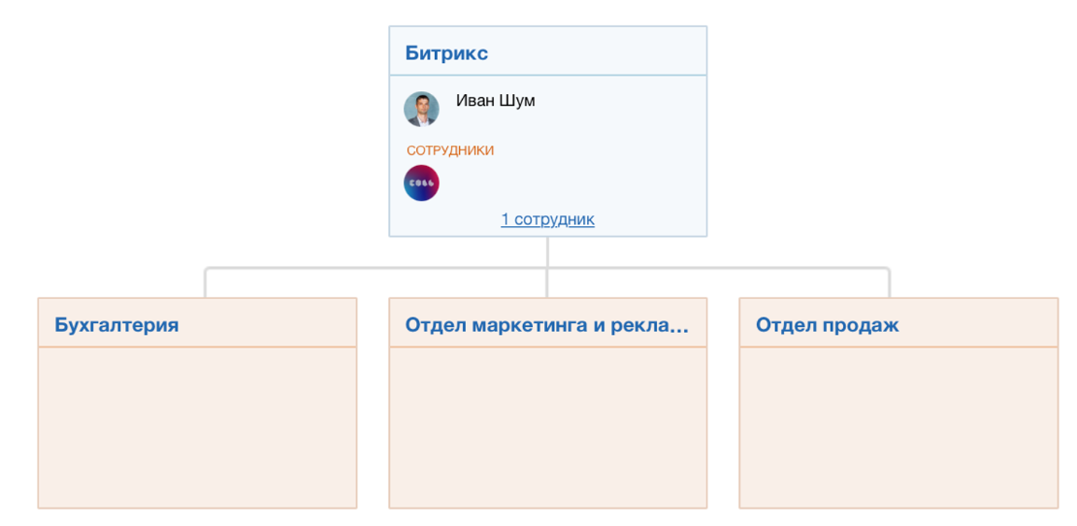Click the blank header space right of Отдел продаж title

980,324
